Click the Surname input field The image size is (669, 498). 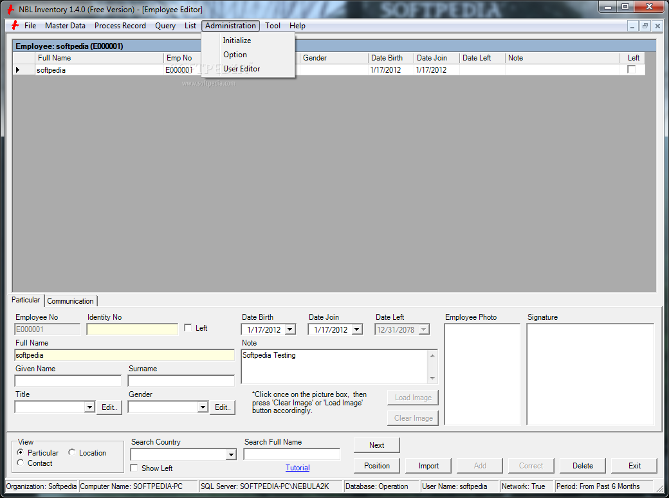point(181,381)
